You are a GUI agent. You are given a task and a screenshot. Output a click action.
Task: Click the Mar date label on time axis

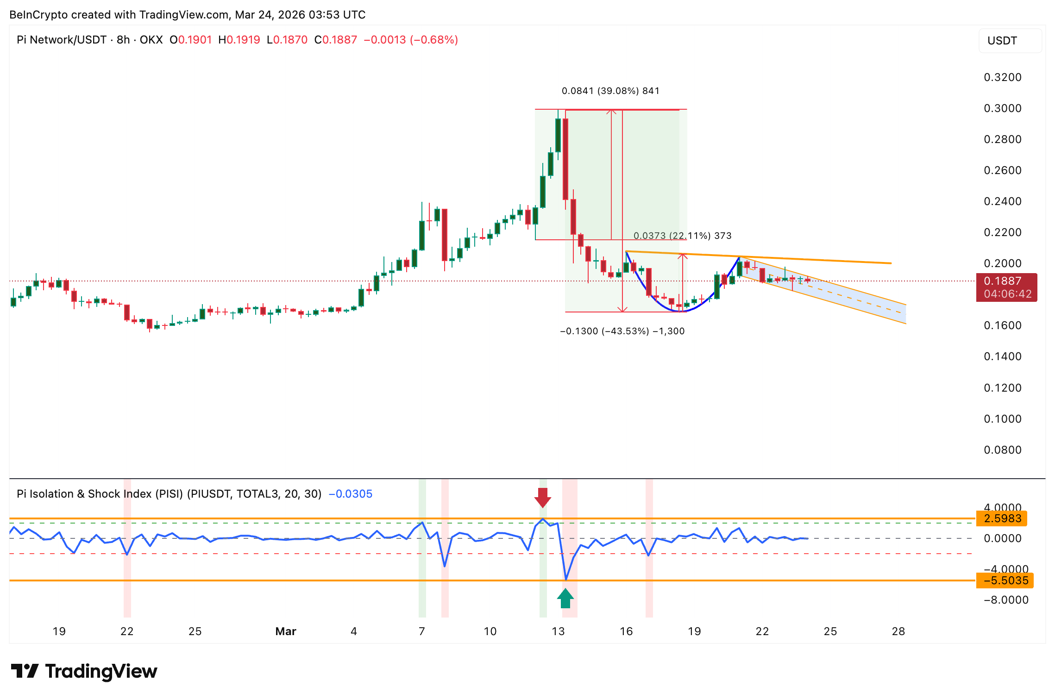(285, 631)
